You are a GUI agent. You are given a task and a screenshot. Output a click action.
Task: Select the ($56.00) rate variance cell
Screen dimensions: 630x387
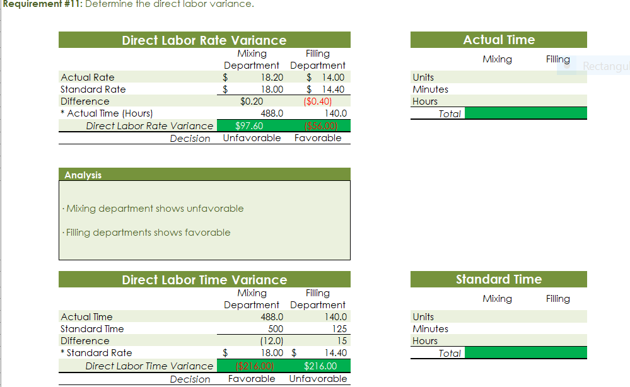(x=318, y=125)
